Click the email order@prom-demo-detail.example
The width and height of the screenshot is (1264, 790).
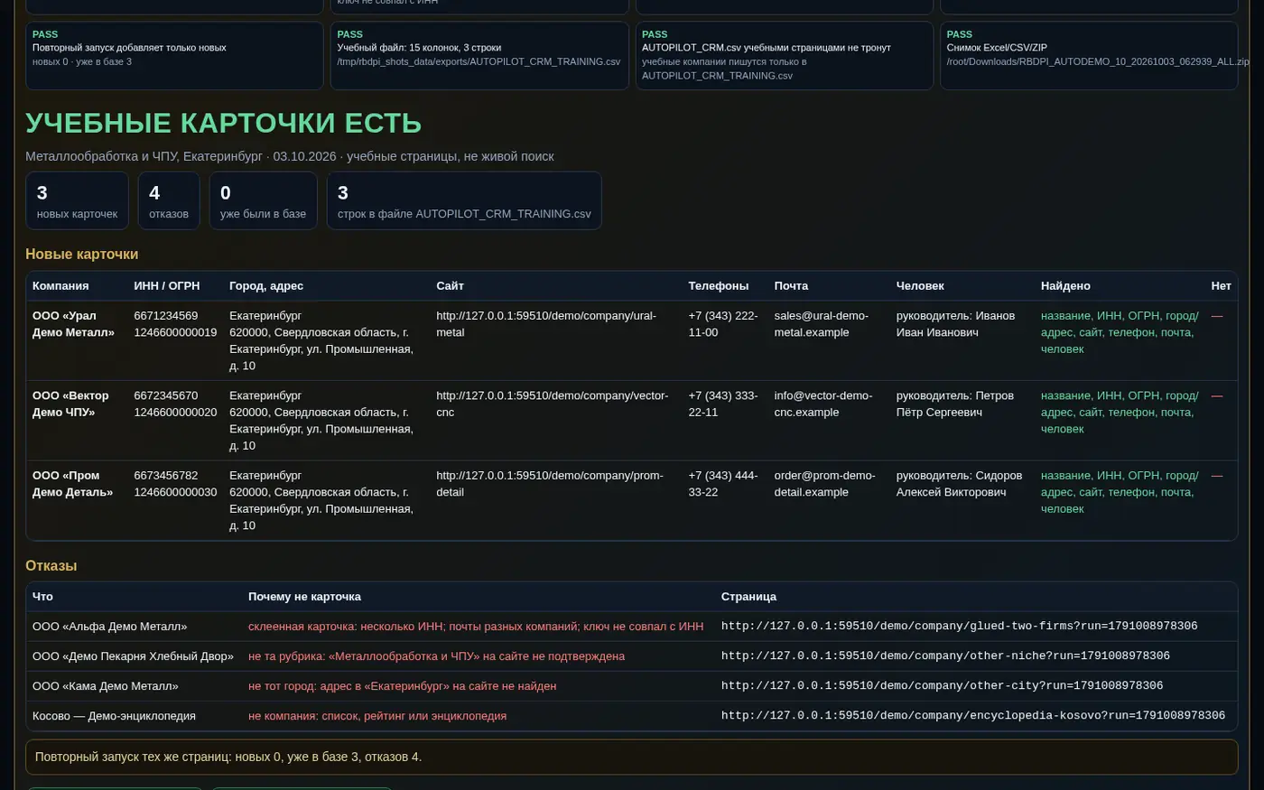click(x=824, y=484)
